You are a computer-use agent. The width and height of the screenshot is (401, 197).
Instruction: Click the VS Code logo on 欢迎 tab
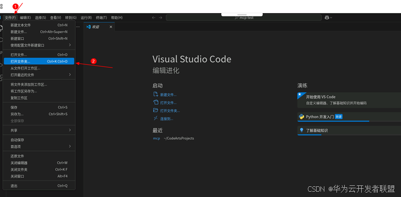88,27
